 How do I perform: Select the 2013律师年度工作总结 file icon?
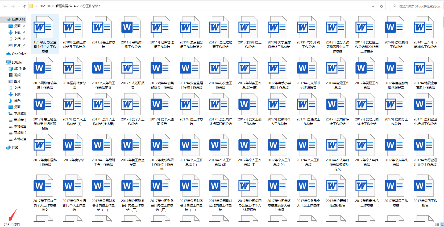pyautogui.click(x=248, y=27)
